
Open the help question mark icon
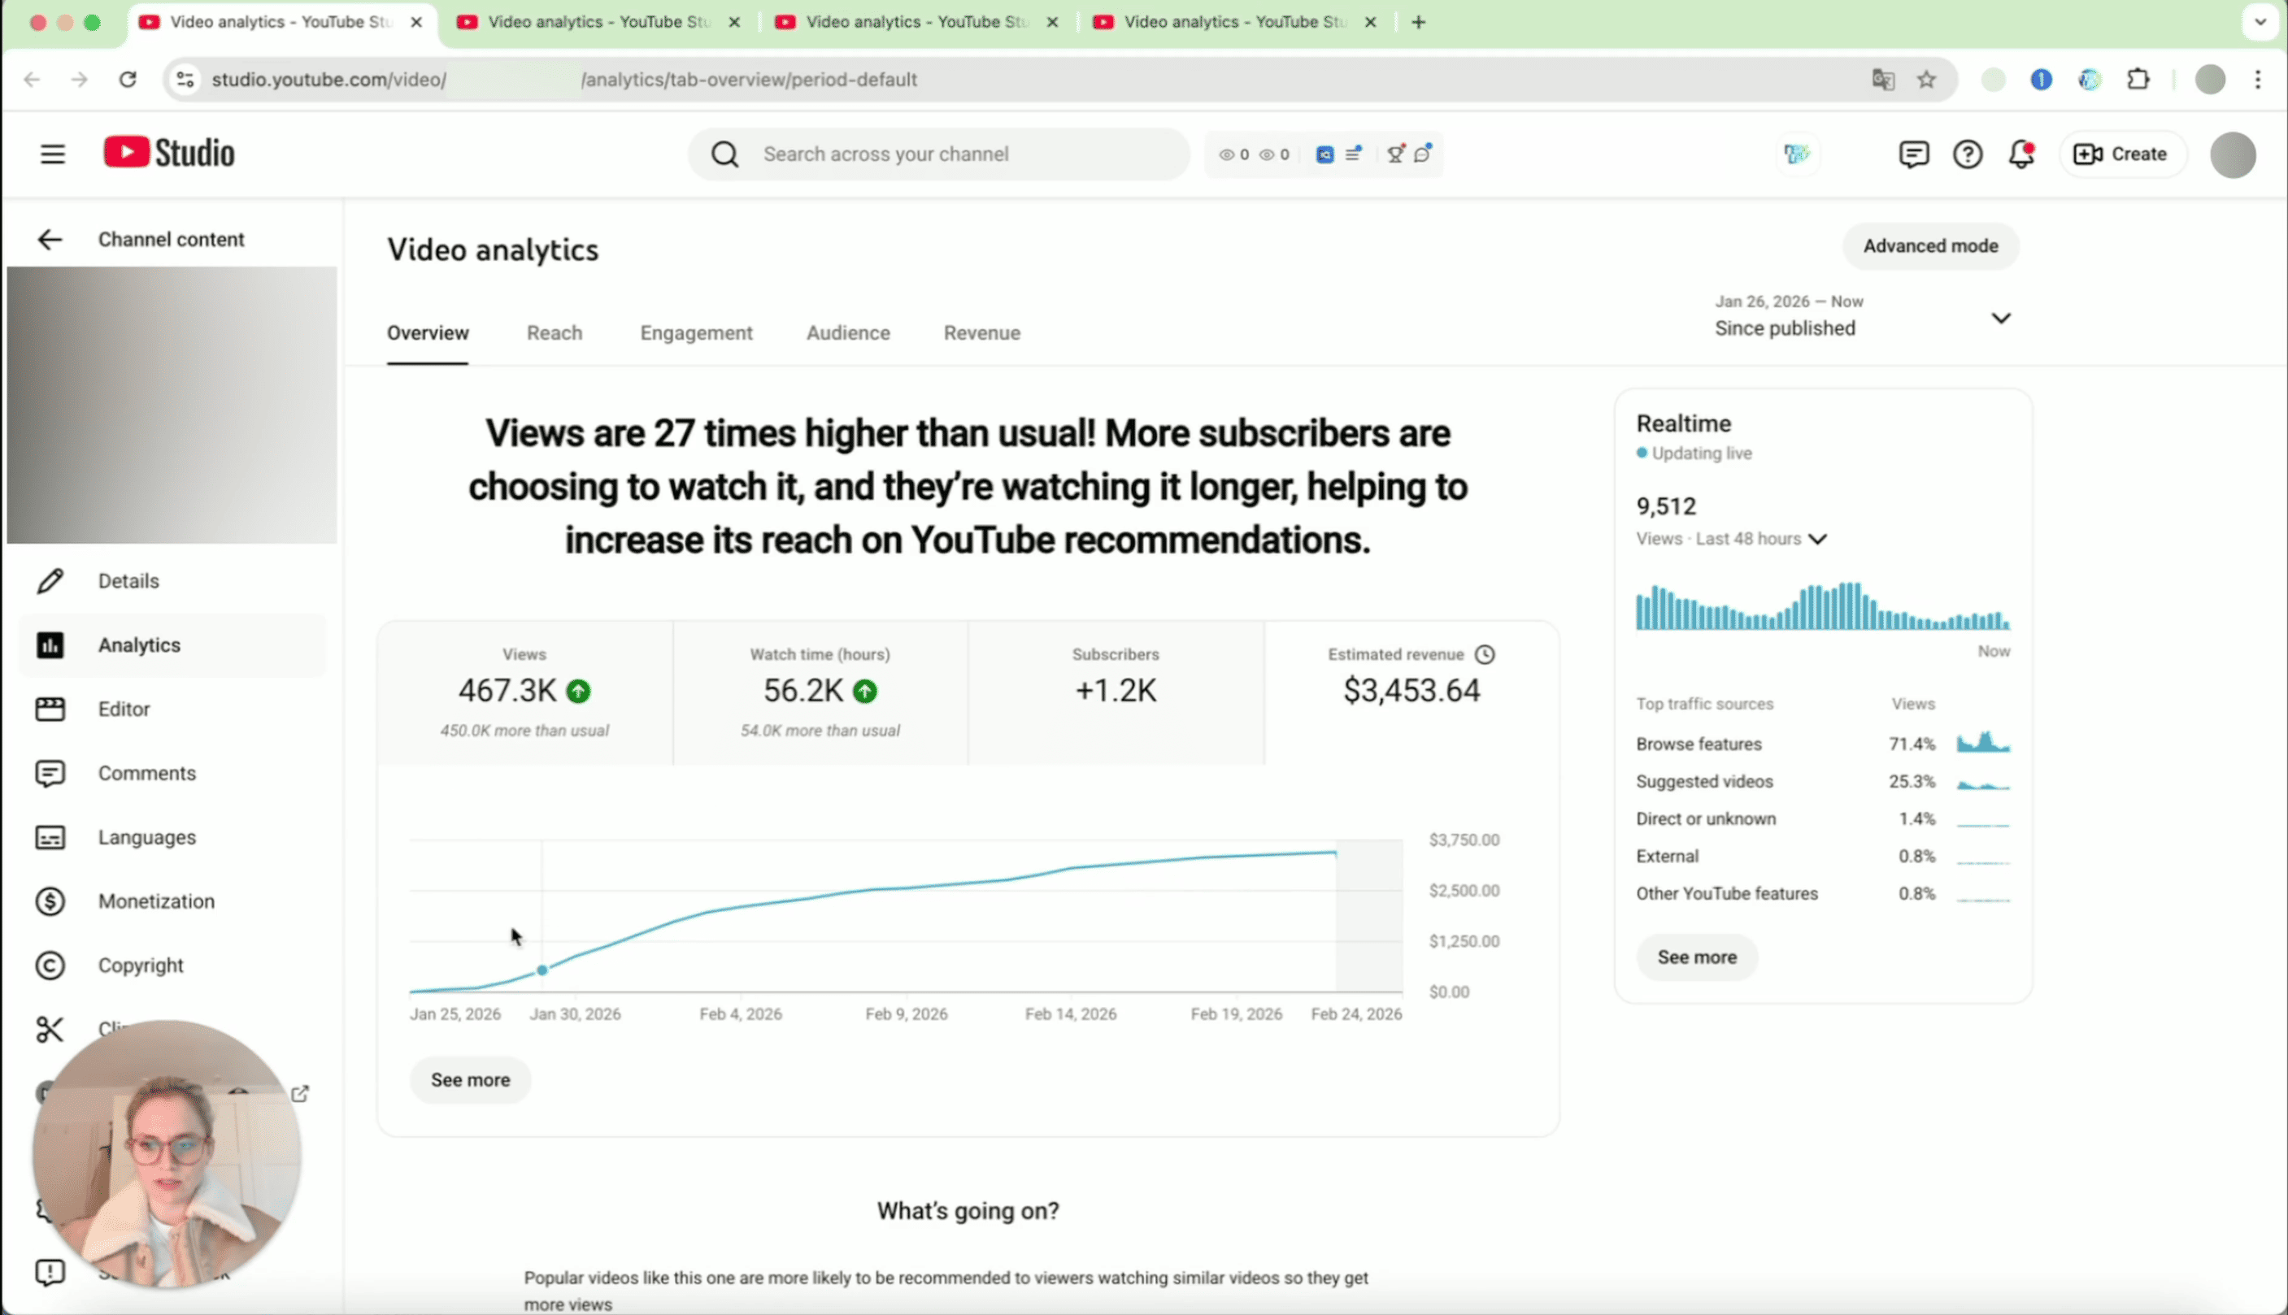point(1968,154)
